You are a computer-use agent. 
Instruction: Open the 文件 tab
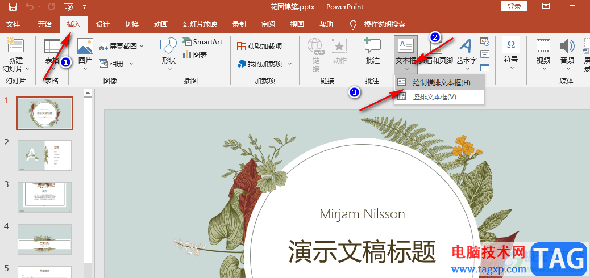tap(14, 24)
